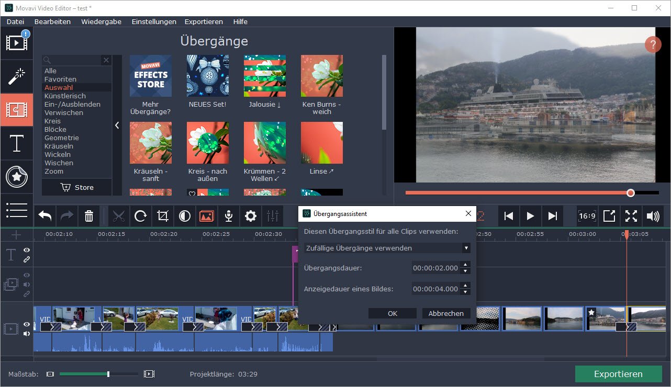Viewport: 671px width, 387px height.
Task: Toggle visibility of the overlay track
Action: tap(27, 275)
